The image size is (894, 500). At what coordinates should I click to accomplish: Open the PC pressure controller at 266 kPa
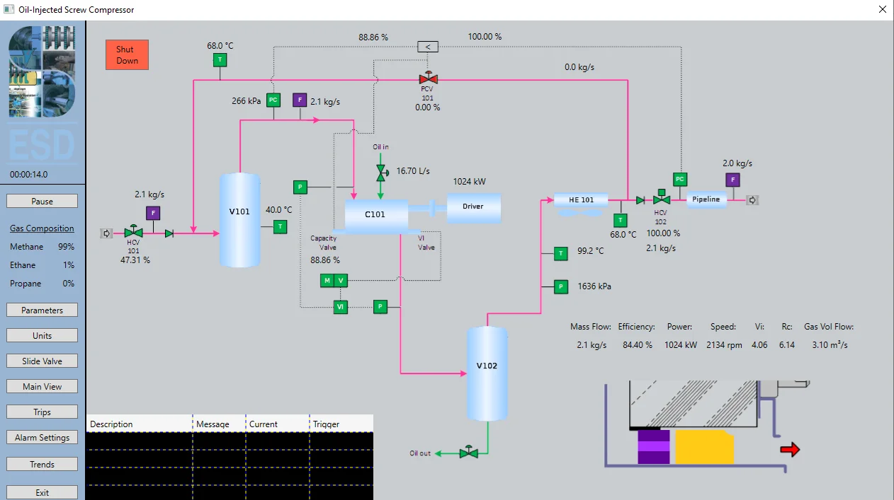273,100
